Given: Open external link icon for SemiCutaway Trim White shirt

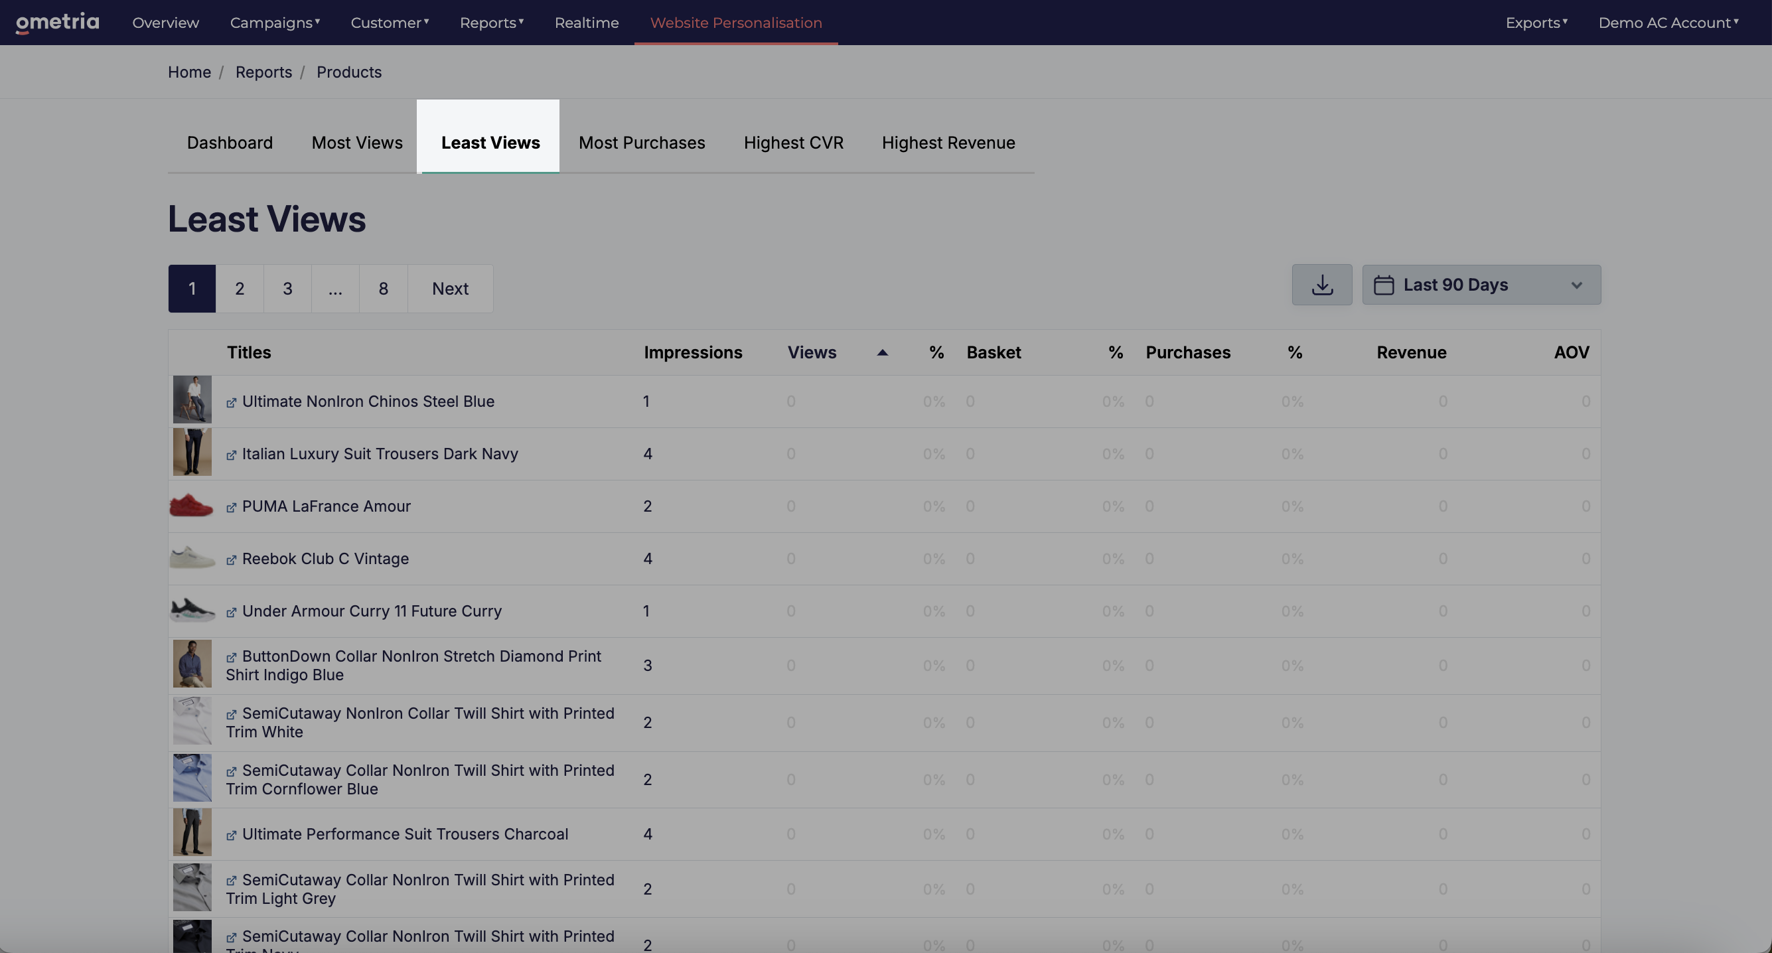Looking at the screenshot, I should point(231,714).
